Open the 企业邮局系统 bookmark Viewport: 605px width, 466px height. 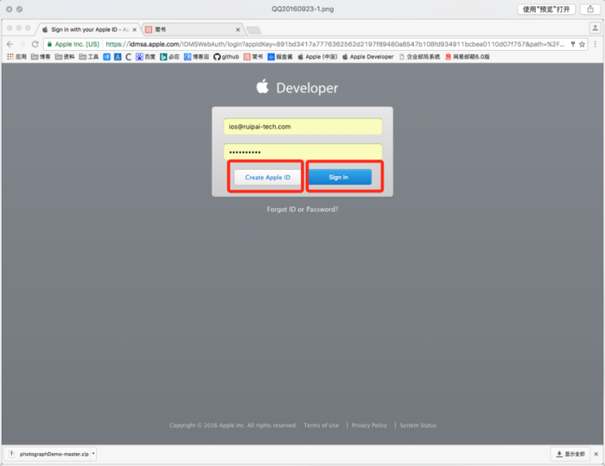click(x=420, y=57)
